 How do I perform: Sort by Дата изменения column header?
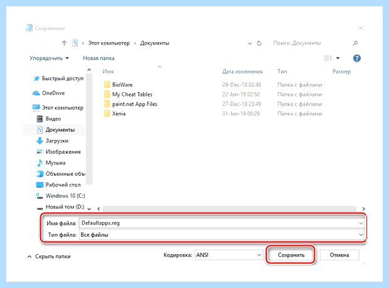242,72
